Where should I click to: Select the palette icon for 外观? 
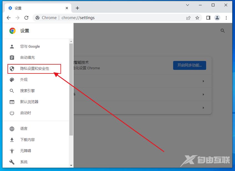12,80
